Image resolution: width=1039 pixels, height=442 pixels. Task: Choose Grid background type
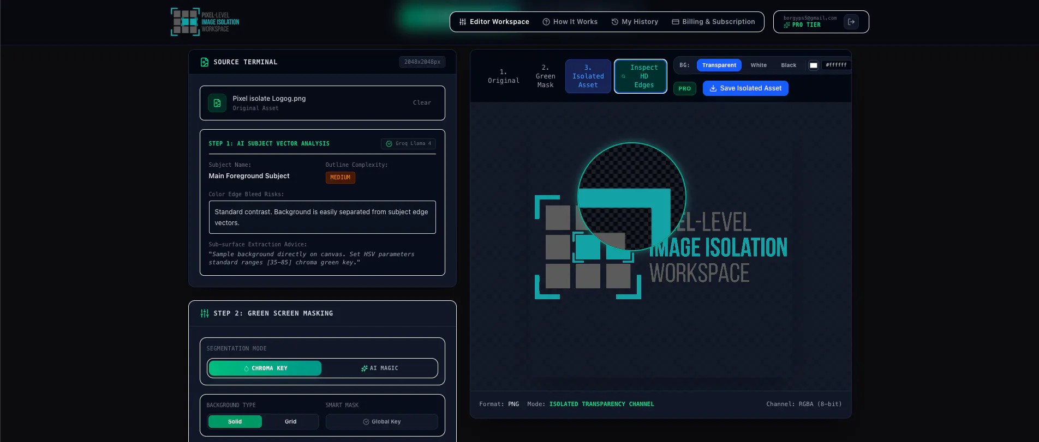point(291,422)
